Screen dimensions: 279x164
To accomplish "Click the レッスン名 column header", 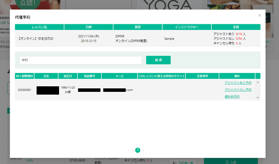I will pyautogui.click(x=39, y=27).
